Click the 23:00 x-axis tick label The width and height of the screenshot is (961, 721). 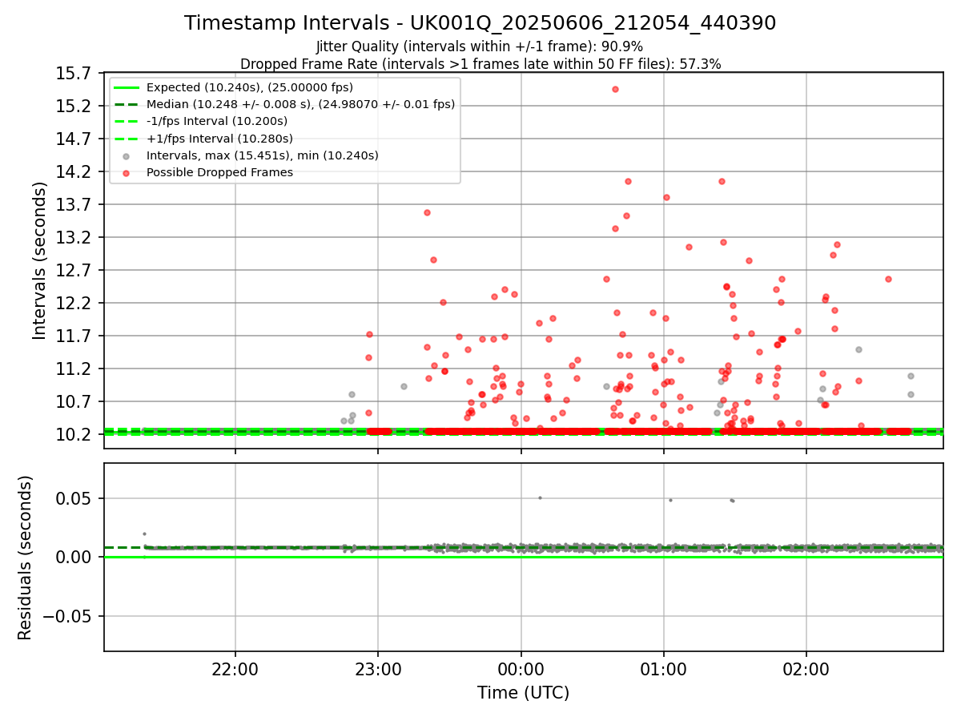tap(378, 668)
